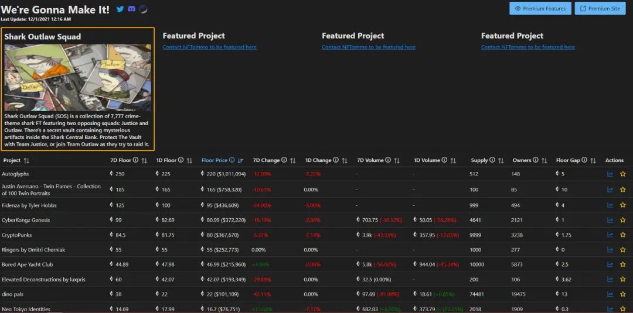Select Neo Tokyo Identities project name
The height and width of the screenshot is (313, 633).
point(26,309)
